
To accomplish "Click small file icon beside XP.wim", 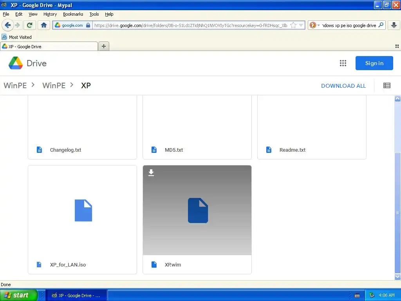I will pos(154,265).
